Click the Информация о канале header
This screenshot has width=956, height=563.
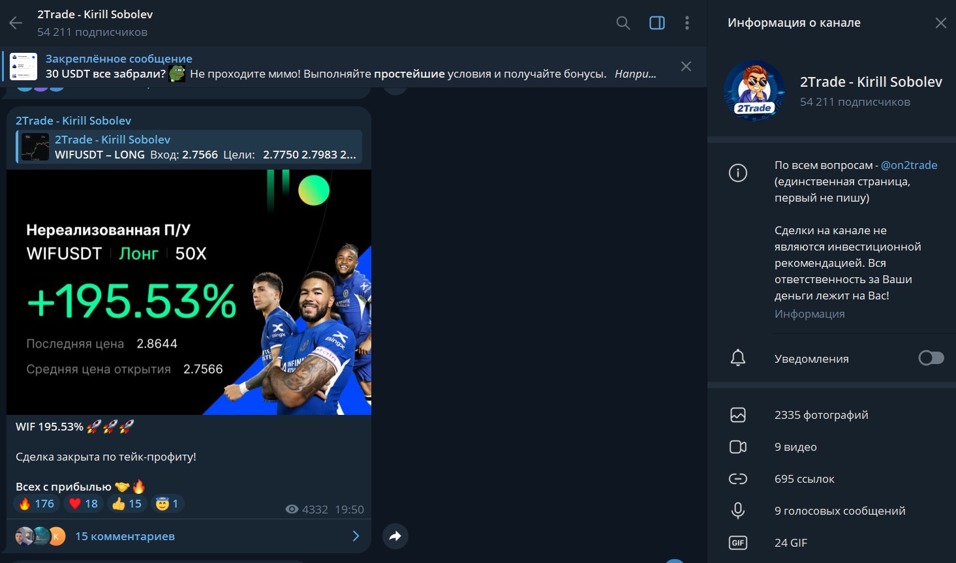click(794, 23)
